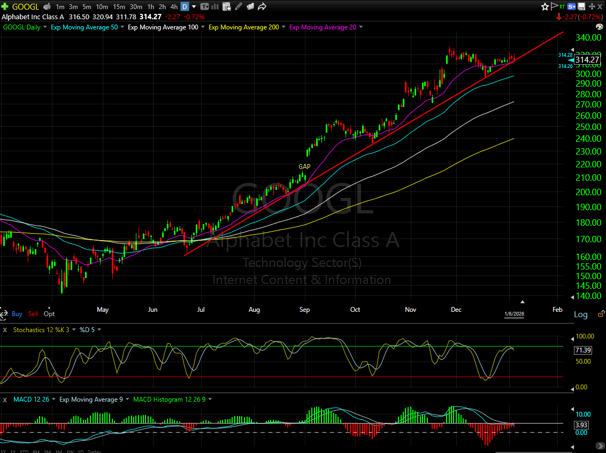Open Exp Moving Average 100 dropdown

(x=203, y=27)
